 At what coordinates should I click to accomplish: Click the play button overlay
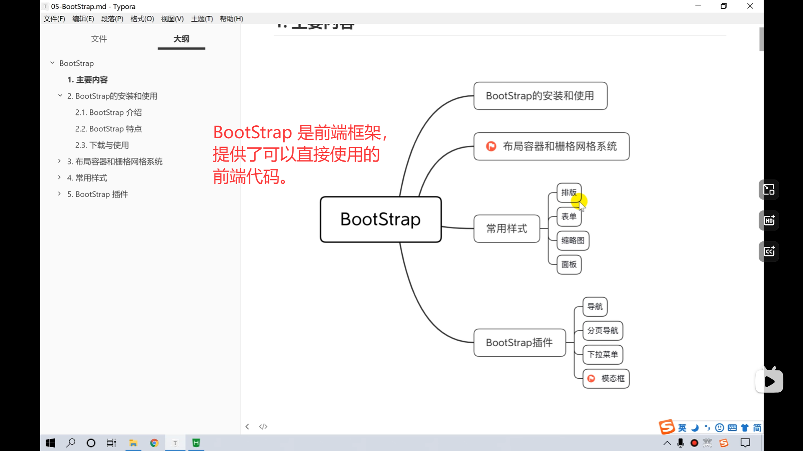pyautogui.click(x=769, y=381)
